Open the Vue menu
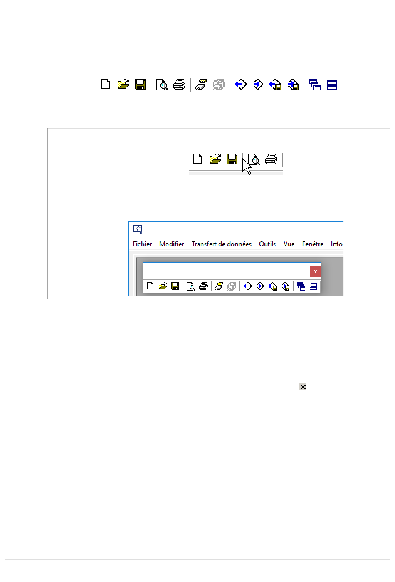Screen dimensions: 395x582 click(289, 244)
